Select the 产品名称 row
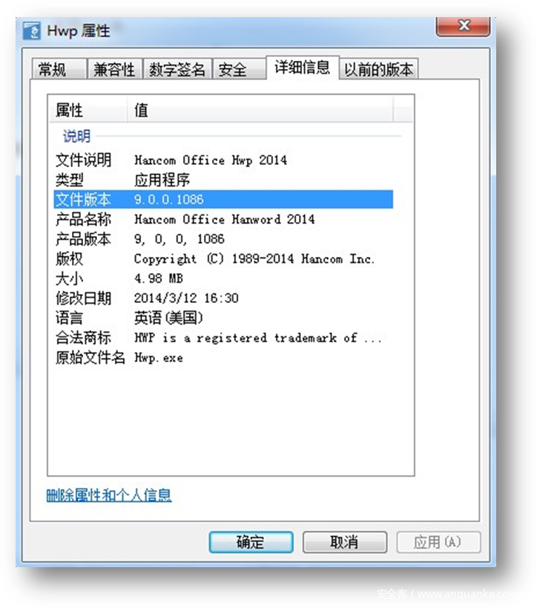537x608 pixels. [x=223, y=220]
